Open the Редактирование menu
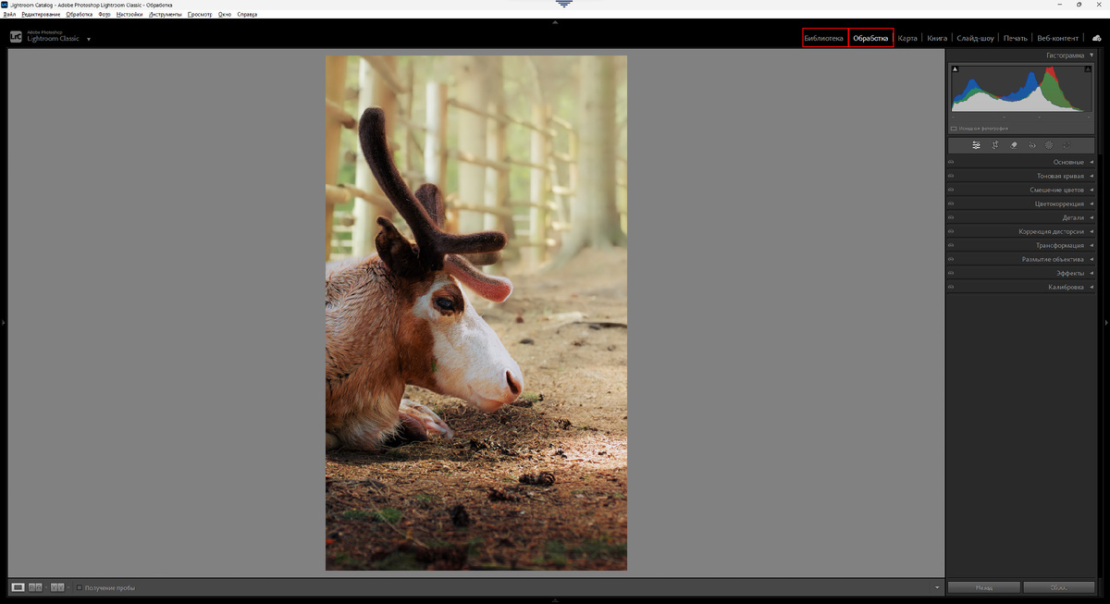This screenshot has height=604, width=1110. (x=41, y=15)
